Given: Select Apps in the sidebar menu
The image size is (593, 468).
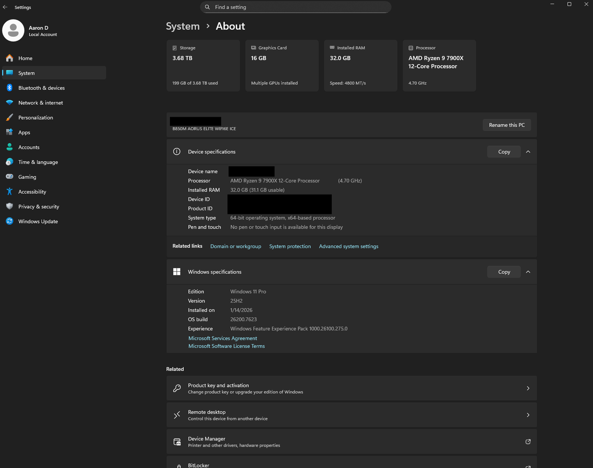Looking at the screenshot, I should [x=24, y=133].
